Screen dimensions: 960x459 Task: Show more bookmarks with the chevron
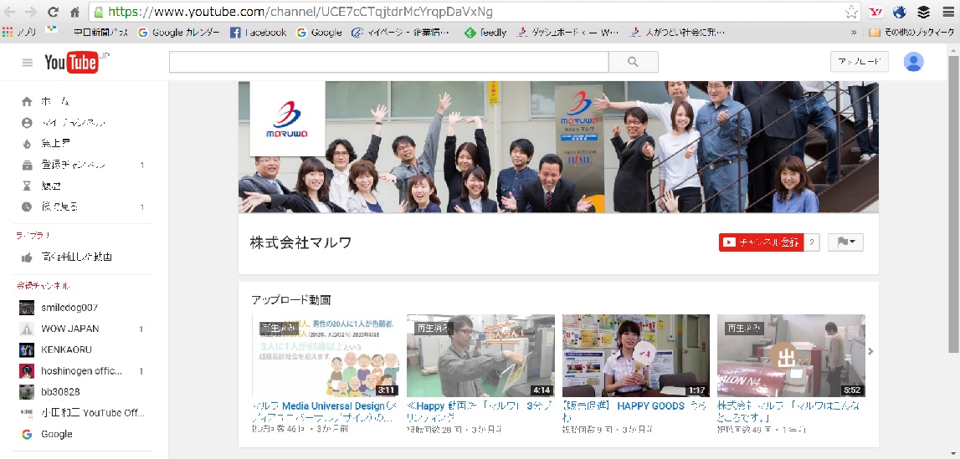click(854, 33)
